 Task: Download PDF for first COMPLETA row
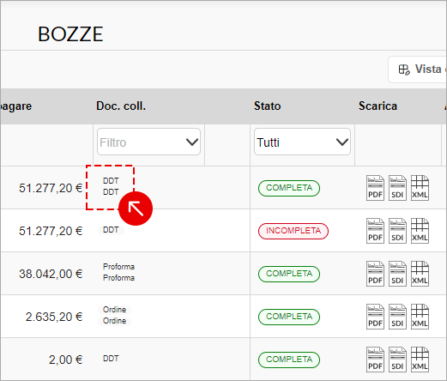tap(375, 188)
